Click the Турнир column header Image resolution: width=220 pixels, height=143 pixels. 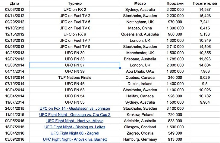(74, 3)
